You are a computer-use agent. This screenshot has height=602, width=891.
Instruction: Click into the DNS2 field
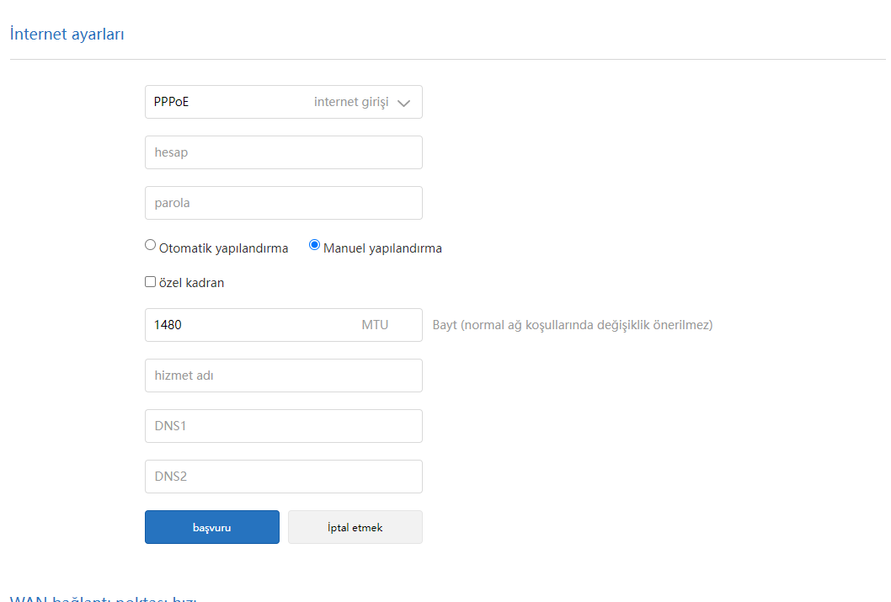tap(284, 477)
